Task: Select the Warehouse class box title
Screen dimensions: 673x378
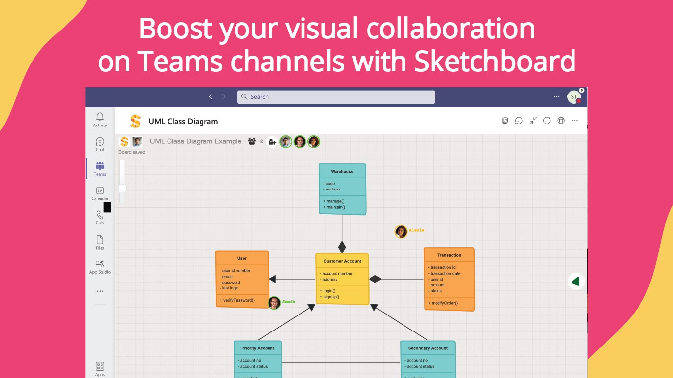Action: (342, 172)
